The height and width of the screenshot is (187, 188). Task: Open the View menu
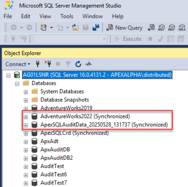click(45, 16)
